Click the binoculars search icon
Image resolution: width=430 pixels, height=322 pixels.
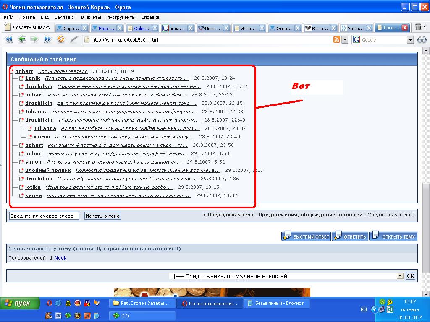point(422,40)
